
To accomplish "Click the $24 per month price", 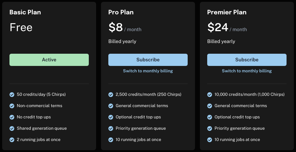I will coord(227,28).
